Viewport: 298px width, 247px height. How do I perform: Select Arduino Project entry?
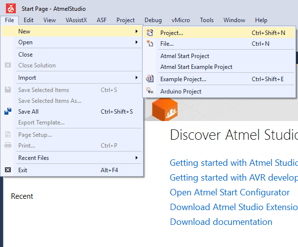219,91
